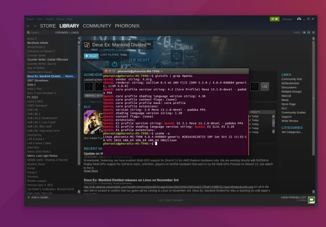Switch to grid view layout icon

(313, 33)
